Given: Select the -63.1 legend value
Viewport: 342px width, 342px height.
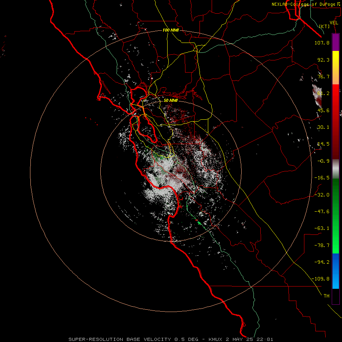Looking at the screenshot, I should click(322, 228).
